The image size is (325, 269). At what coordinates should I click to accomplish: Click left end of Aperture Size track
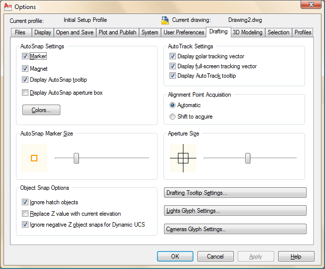[x=205, y=158]
